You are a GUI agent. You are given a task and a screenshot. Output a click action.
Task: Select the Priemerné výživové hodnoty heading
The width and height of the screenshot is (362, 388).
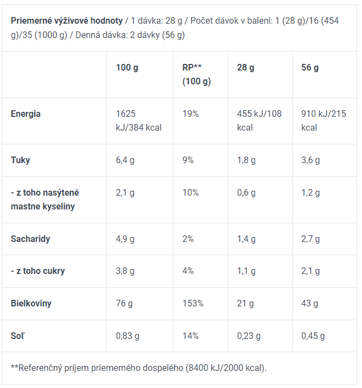tap(67, 20)
